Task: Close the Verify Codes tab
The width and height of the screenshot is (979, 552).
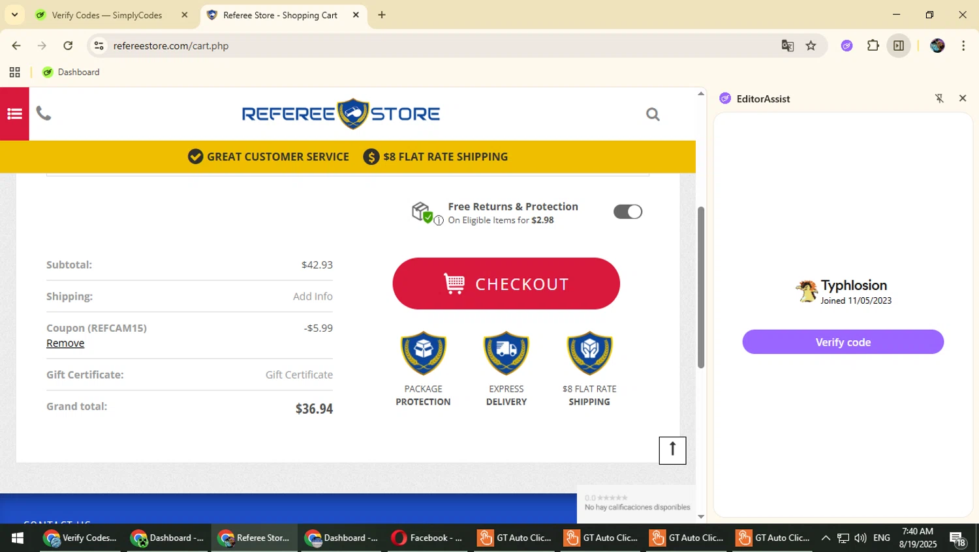Action: pos(185,15)
